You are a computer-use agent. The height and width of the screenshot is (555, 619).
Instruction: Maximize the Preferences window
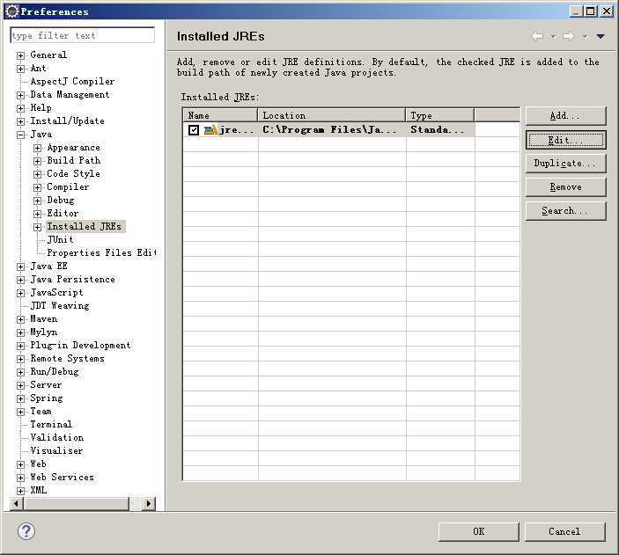coord(591,11)
